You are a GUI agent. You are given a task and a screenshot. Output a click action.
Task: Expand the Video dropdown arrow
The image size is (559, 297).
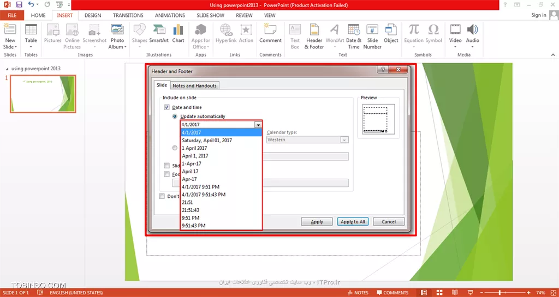(x=455, y=47)
